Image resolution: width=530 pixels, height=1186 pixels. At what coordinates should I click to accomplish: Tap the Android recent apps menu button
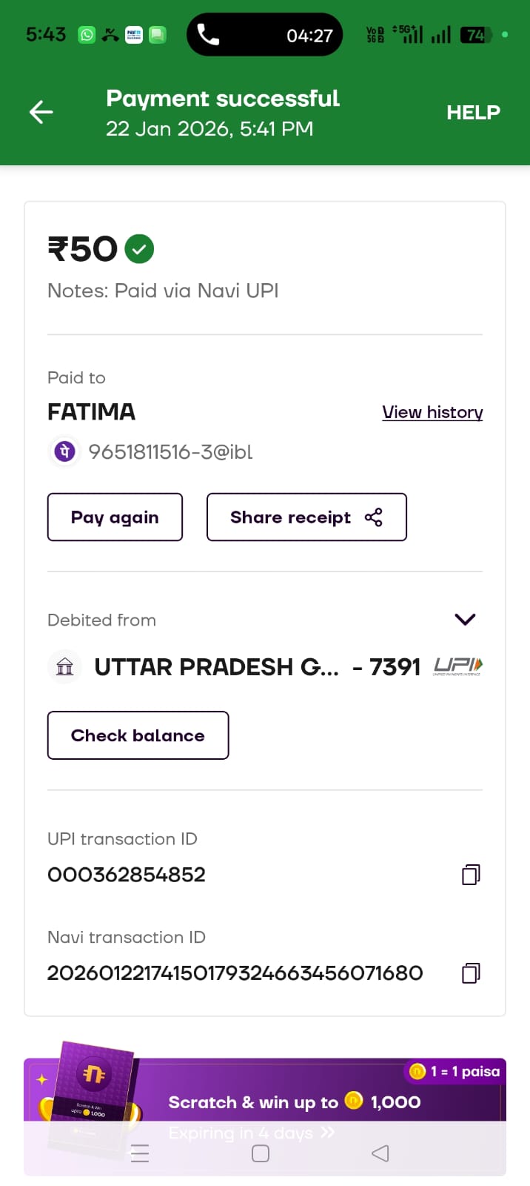[x=140, y=1153]
